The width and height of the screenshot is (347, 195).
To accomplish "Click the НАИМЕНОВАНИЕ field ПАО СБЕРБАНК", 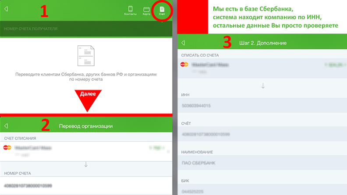I will pos(262,163).
